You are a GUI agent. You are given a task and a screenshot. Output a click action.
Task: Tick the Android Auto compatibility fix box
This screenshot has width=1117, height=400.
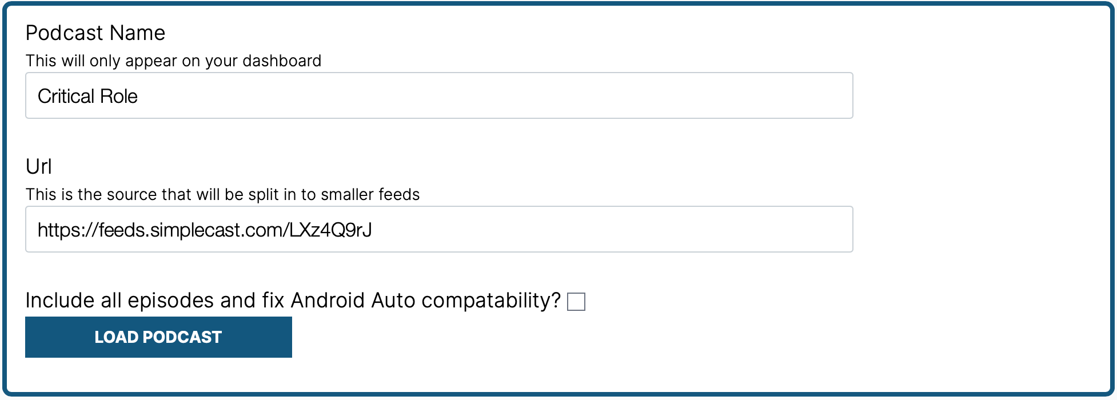click(x=576, y=302)
